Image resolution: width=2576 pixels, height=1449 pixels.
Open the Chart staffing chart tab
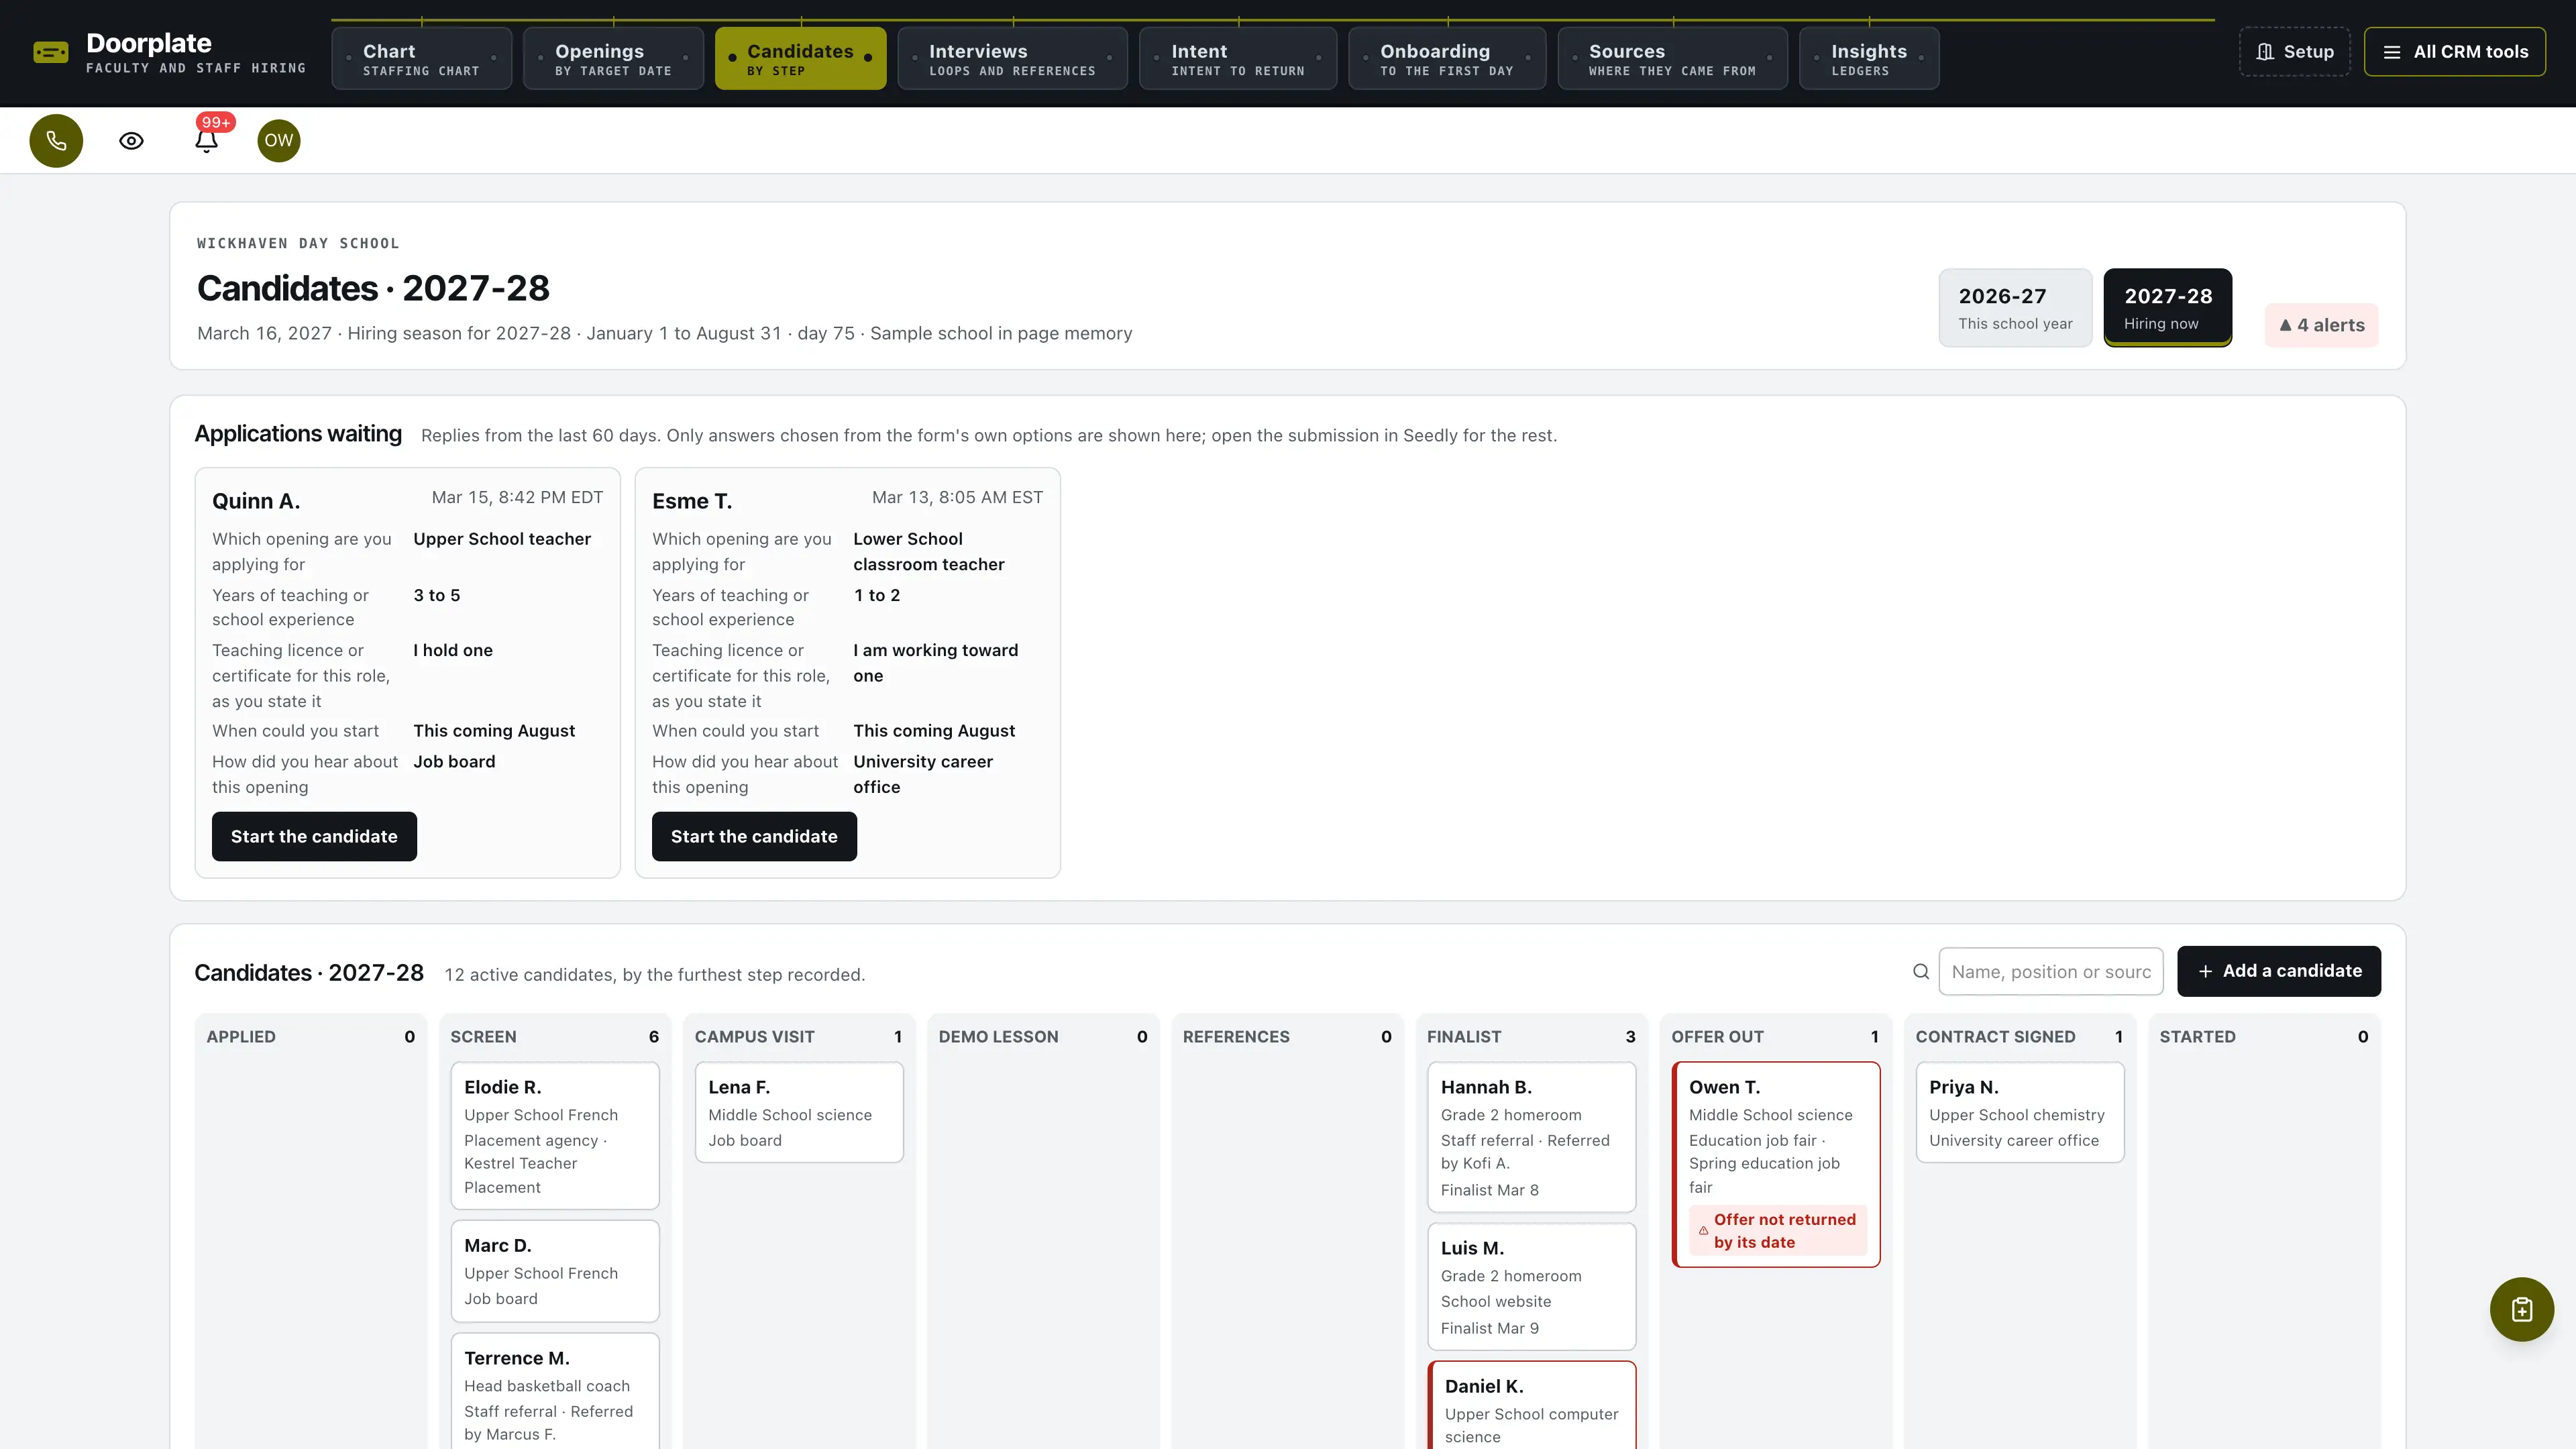(x=422, y=59)
